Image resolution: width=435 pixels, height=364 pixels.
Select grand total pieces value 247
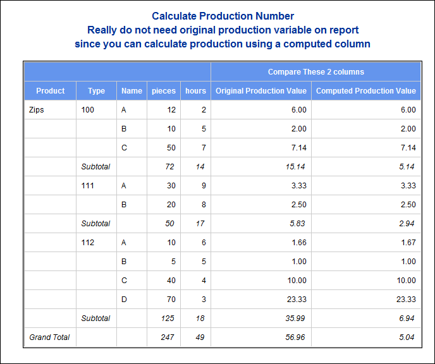tap(168, 337)
